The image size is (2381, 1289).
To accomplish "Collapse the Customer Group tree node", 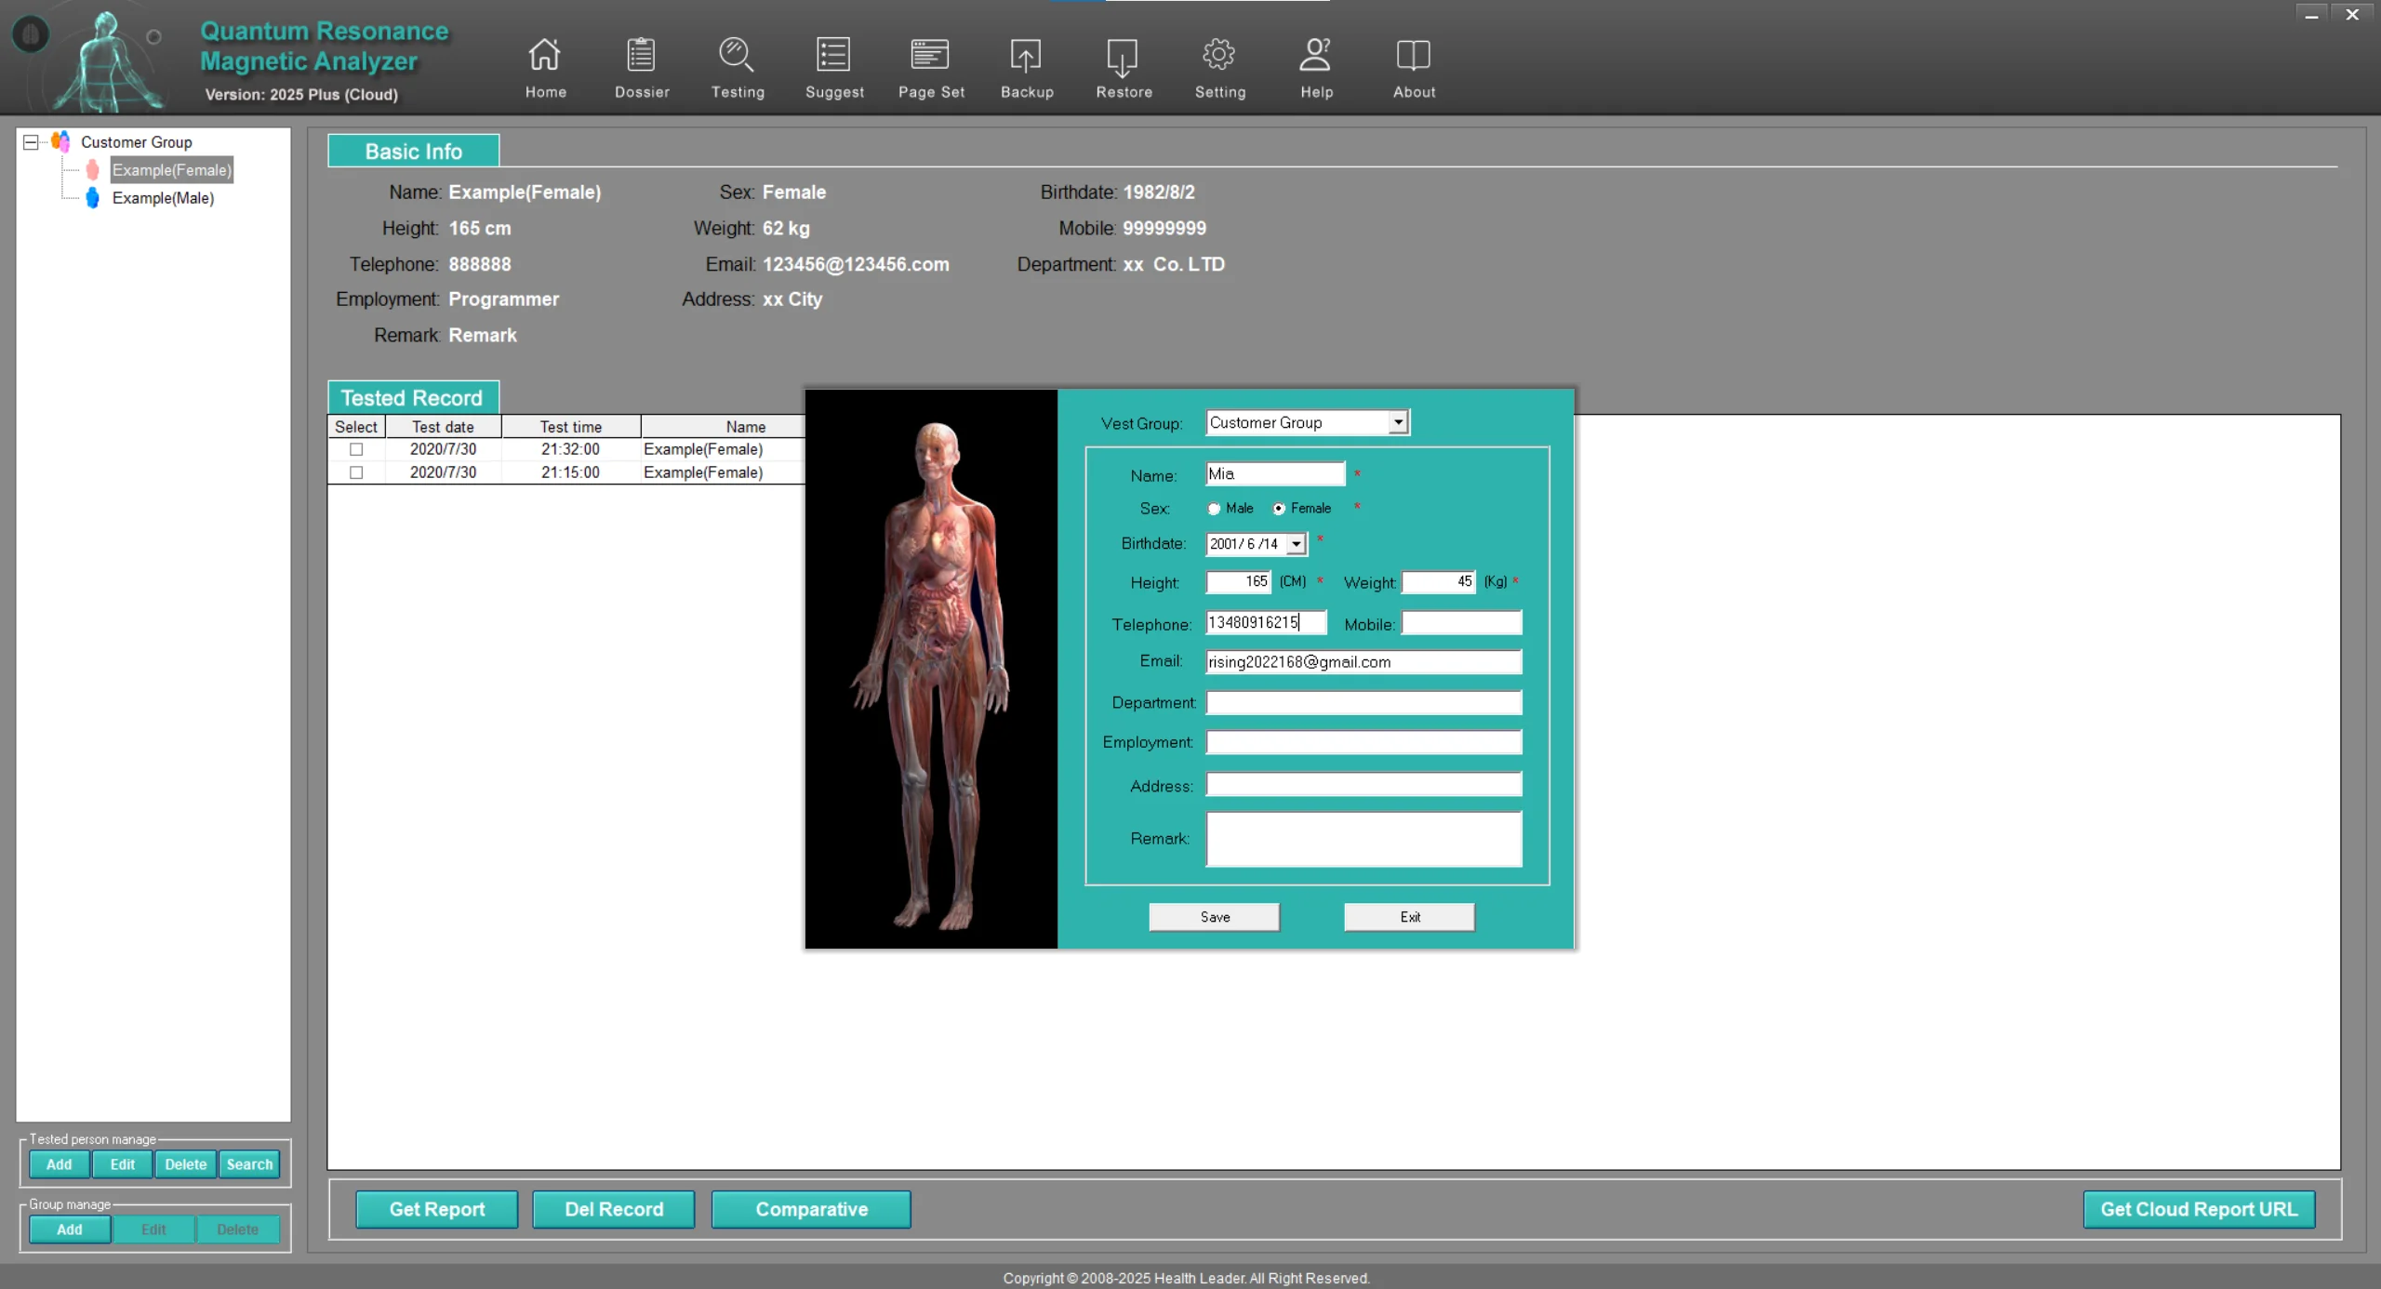I will [x=31, y=142].
